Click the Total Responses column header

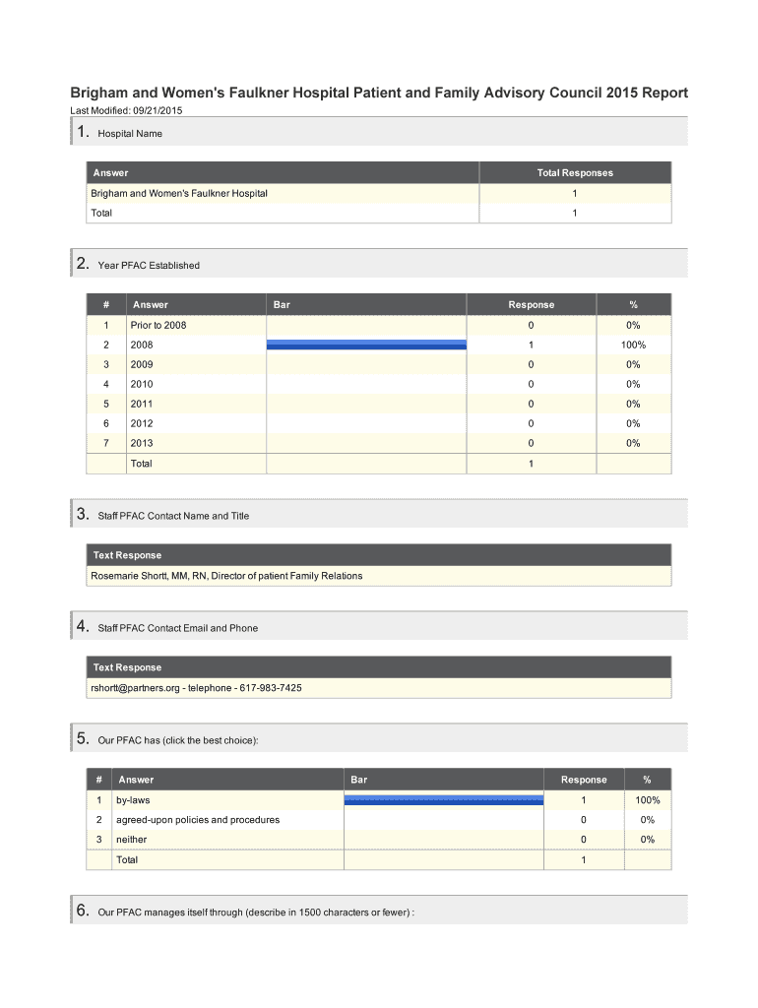click(x=574, y=173)
